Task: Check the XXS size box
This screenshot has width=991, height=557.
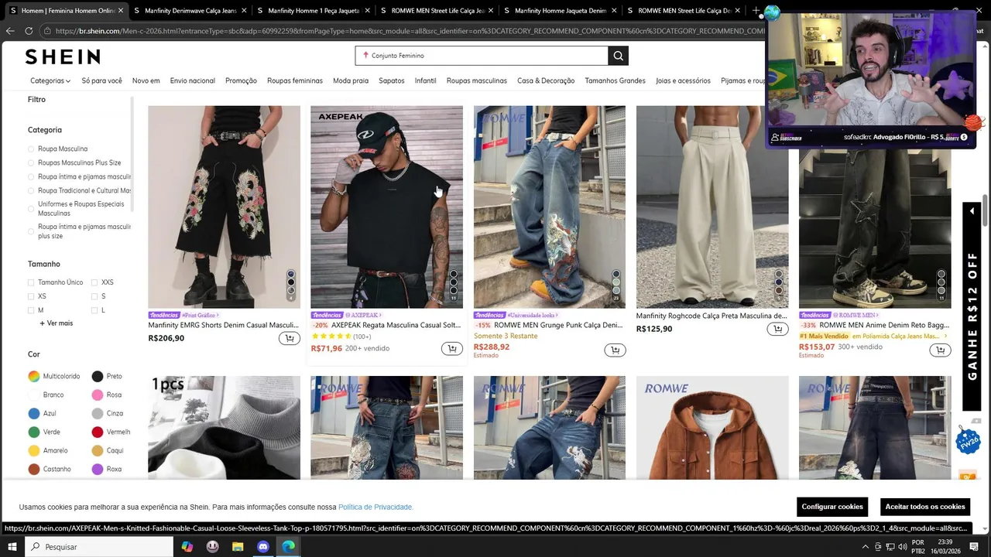Action: click(x=94, y=282)
